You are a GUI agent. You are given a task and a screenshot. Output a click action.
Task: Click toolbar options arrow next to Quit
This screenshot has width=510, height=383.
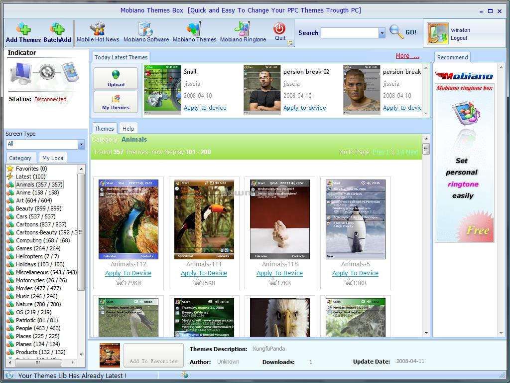(290, 43)
